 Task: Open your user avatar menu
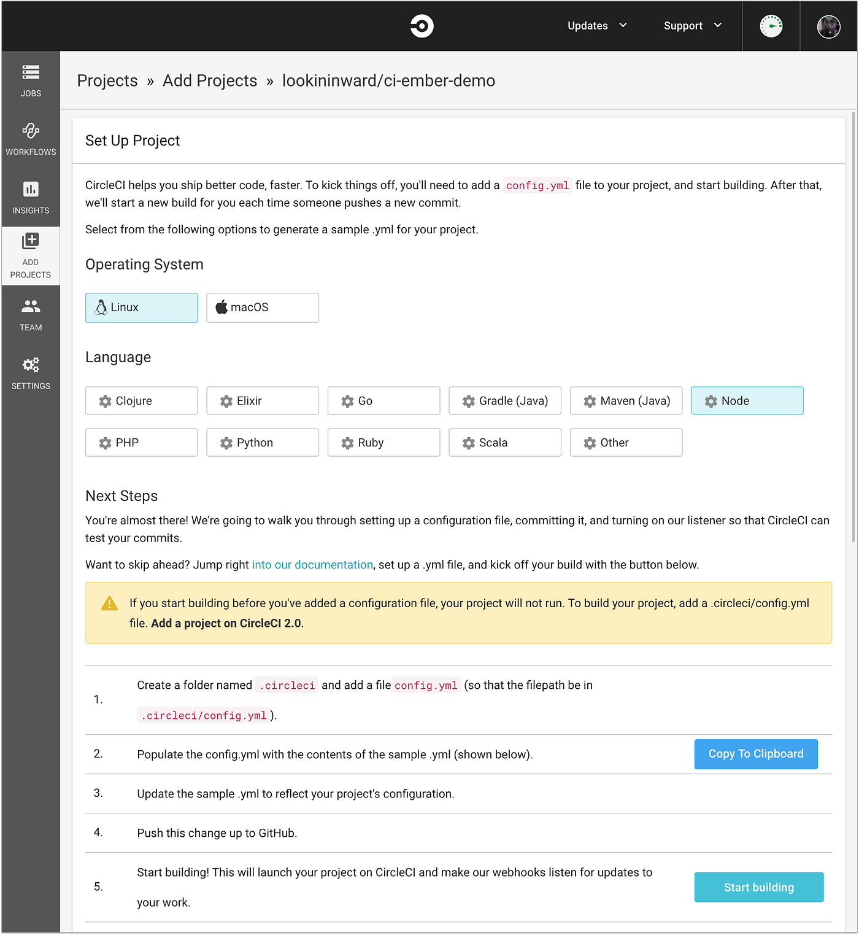click(829, 26)
